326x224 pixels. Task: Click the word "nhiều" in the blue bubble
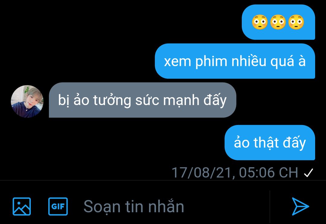pos(249,61)
